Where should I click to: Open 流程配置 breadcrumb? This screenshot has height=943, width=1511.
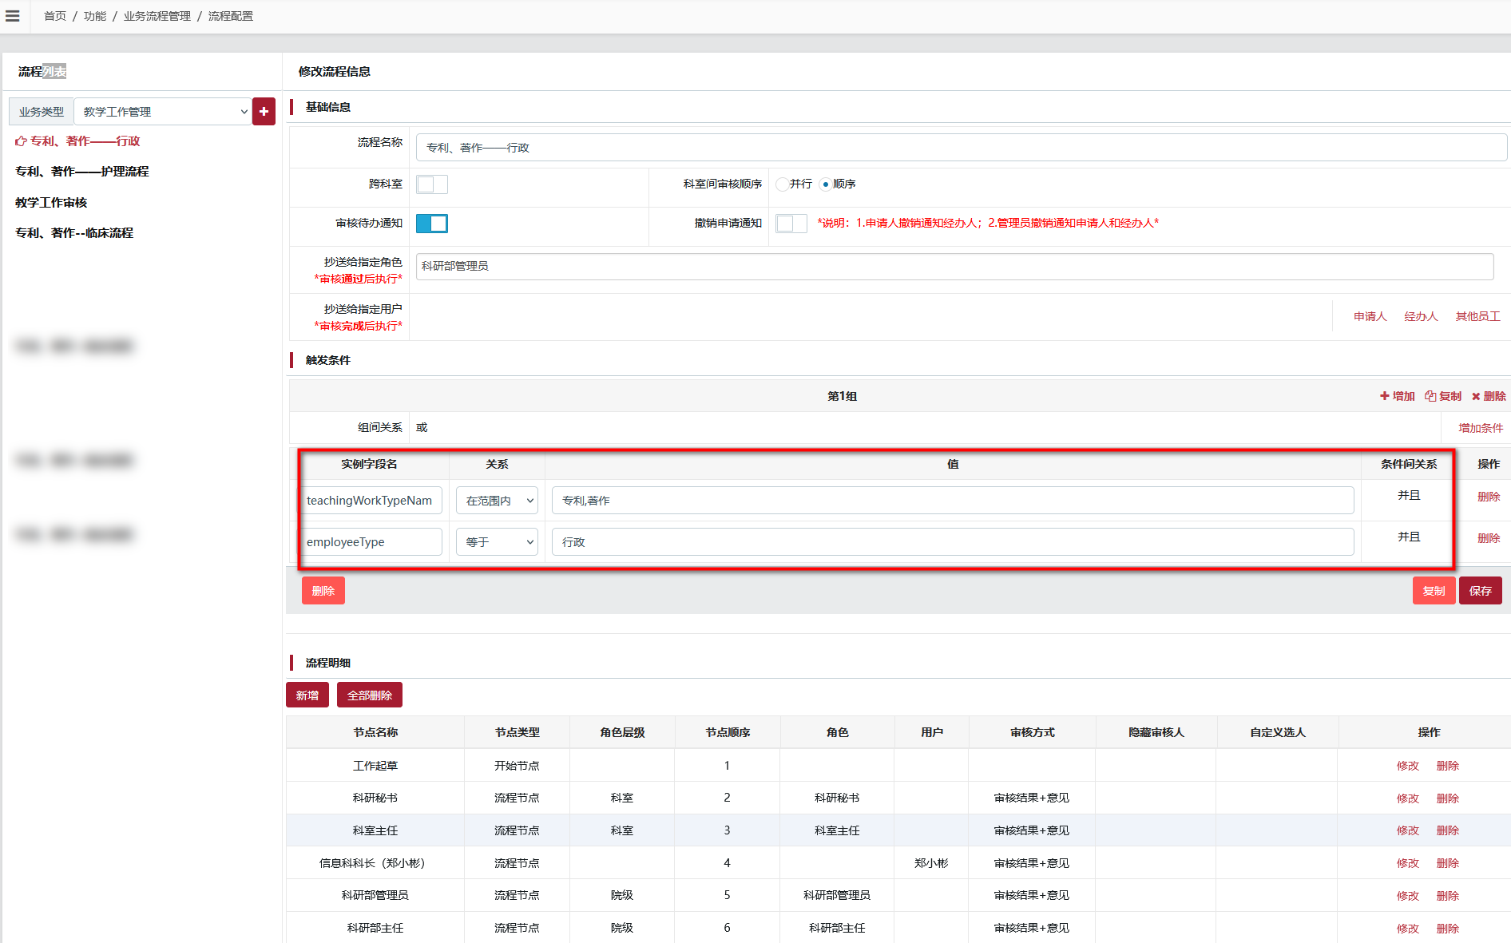[x=231, y=16]
